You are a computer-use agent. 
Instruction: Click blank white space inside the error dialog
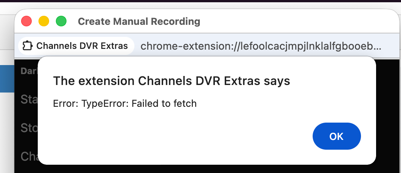[189, 139]
